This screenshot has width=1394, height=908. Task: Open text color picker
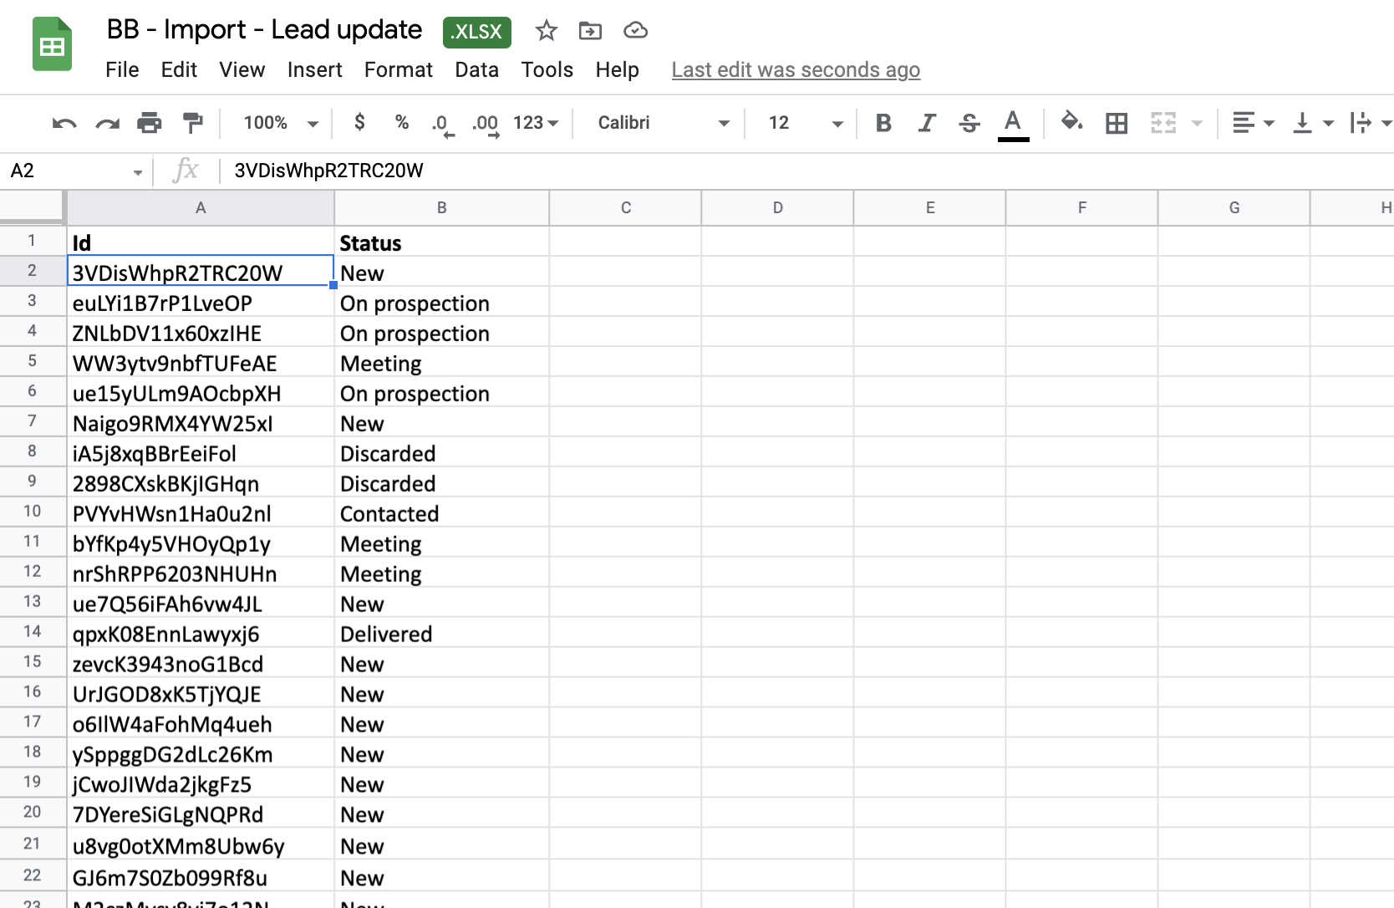(1013, 125)
